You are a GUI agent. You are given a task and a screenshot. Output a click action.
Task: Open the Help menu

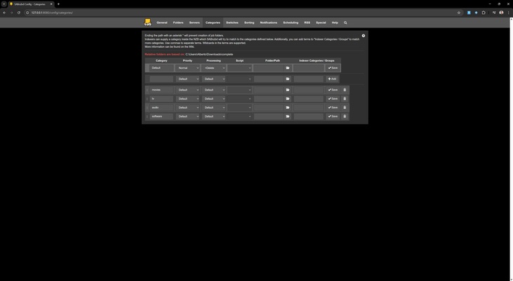pos(335,22)
